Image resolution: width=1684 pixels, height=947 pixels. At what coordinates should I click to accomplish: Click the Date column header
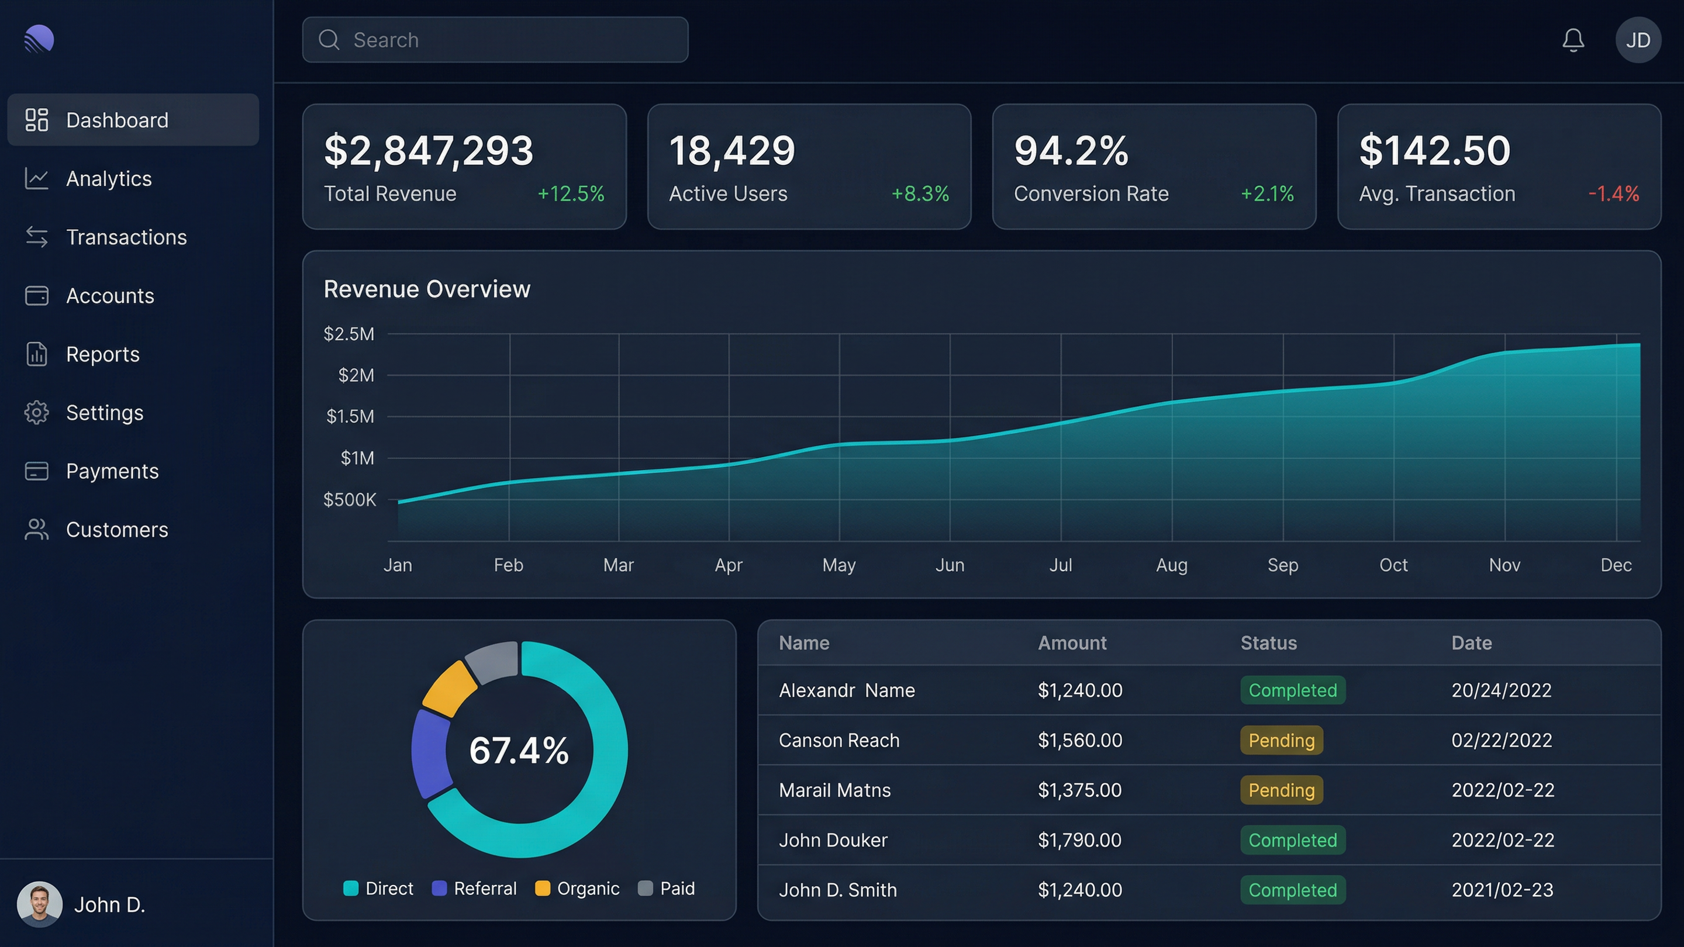1472,643
